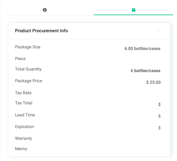This screenshot has width=177, height=161.
Task: Select the Tax Total dollar value
Action: [x=159, y=104]
